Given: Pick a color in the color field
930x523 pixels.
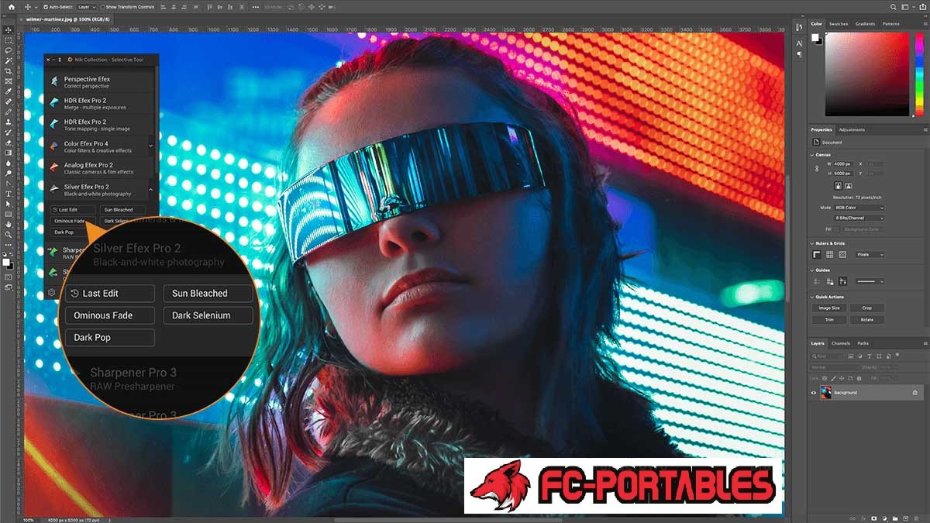Looking at the screenshot, I should pos(868,74).
